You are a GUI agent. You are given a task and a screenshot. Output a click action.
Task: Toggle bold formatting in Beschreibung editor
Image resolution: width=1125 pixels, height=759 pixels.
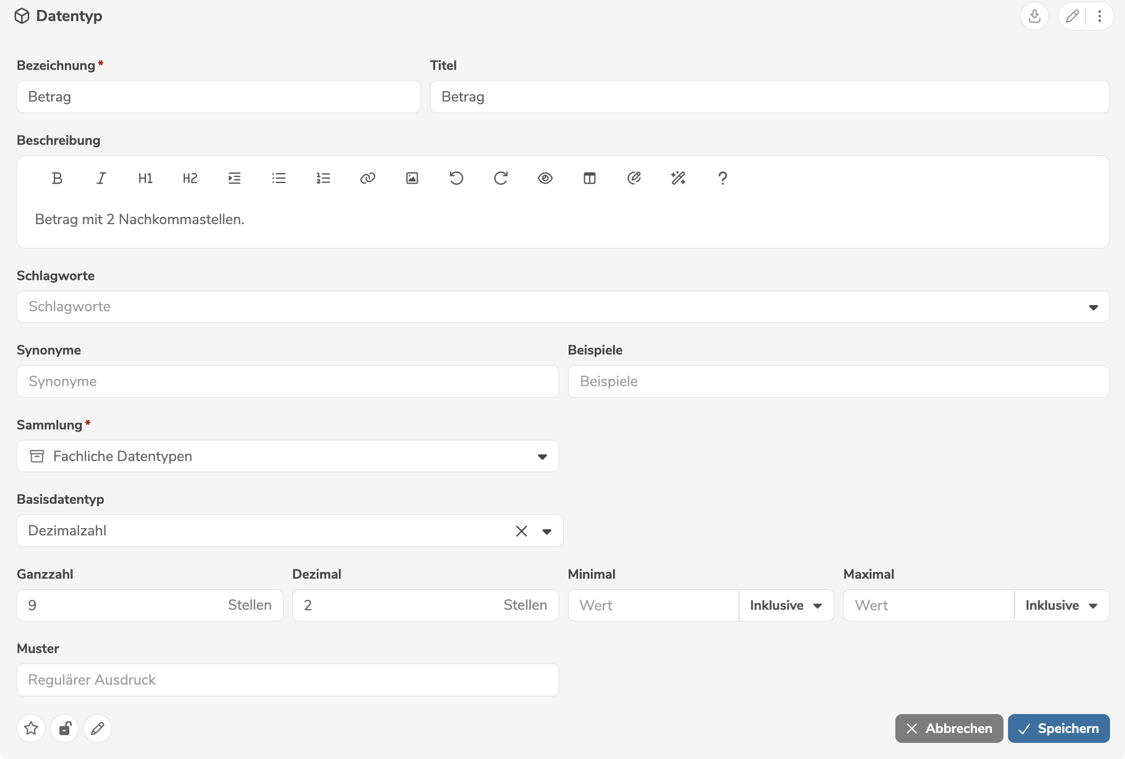pos(57,178)
